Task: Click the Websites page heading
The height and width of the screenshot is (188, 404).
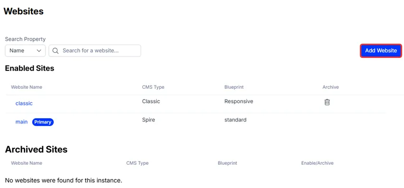Action: pyautogui.click(x=23, y=11)
